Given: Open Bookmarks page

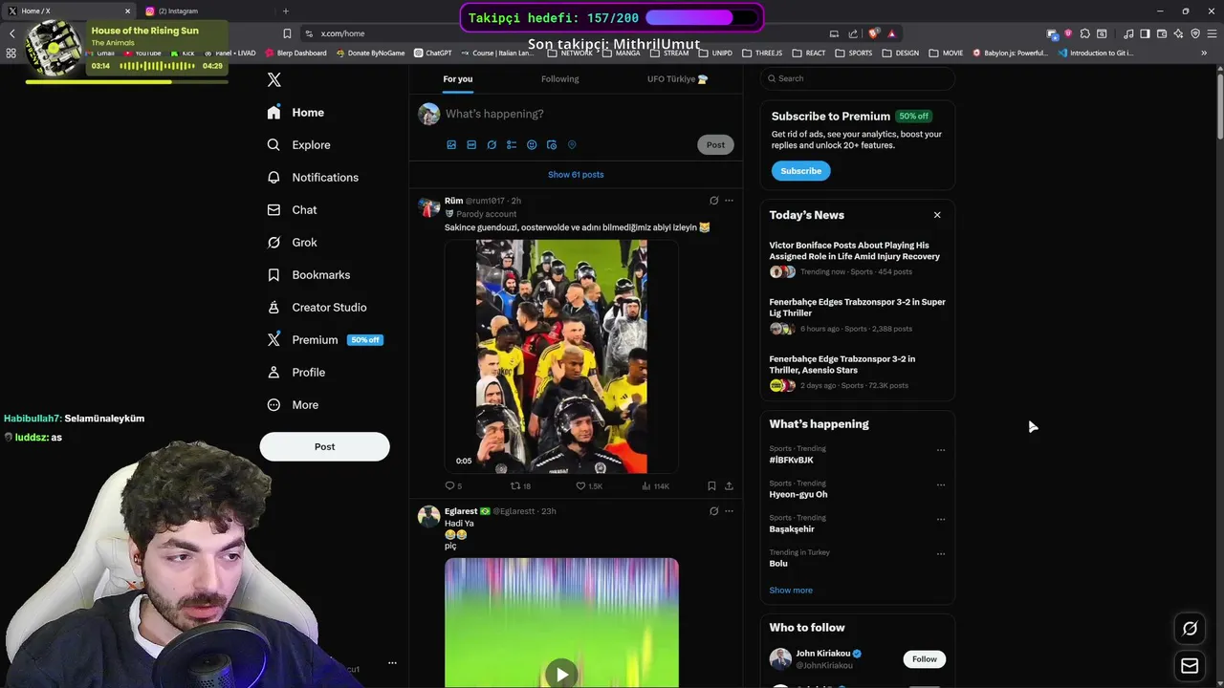Looking at the screenshot, I should [308, 275].
